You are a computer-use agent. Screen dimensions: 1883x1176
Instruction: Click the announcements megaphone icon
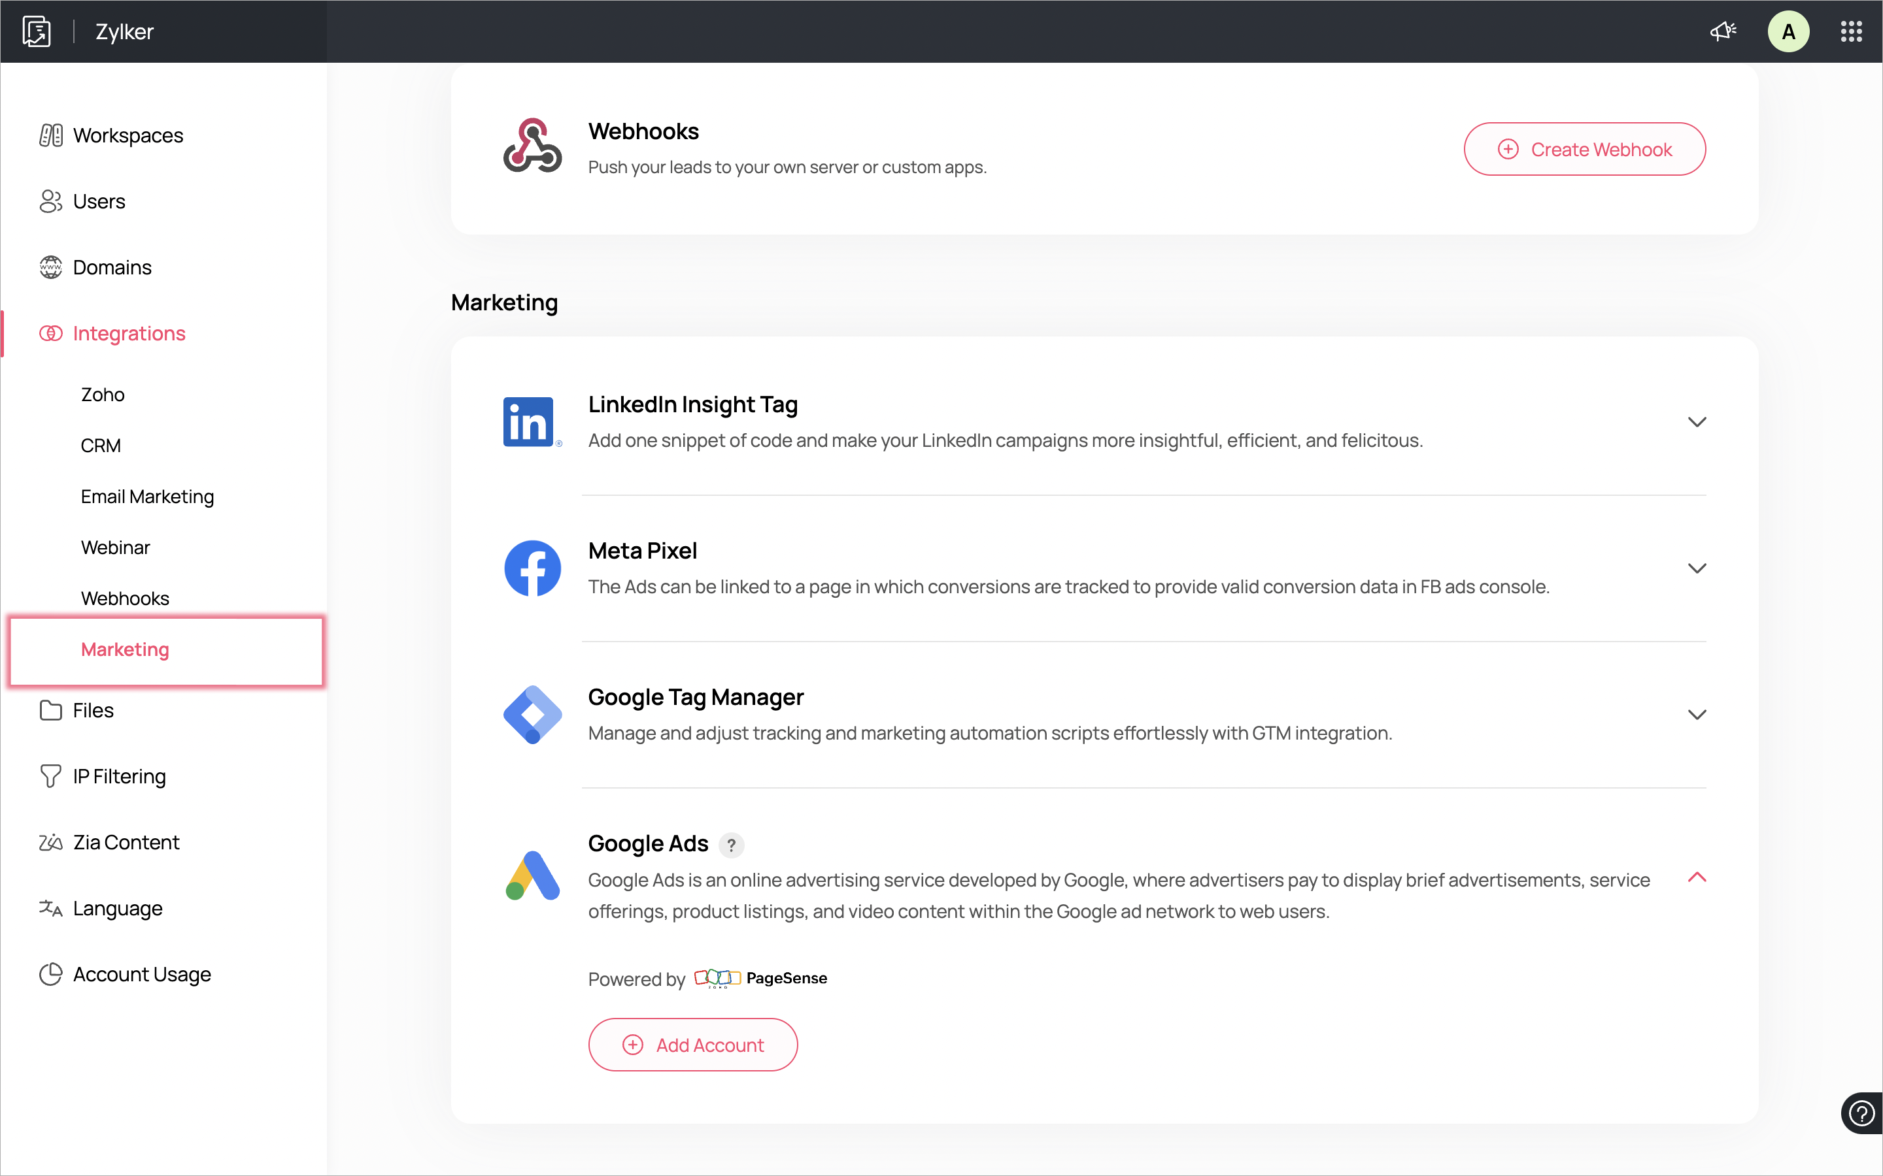[1723, 32]
